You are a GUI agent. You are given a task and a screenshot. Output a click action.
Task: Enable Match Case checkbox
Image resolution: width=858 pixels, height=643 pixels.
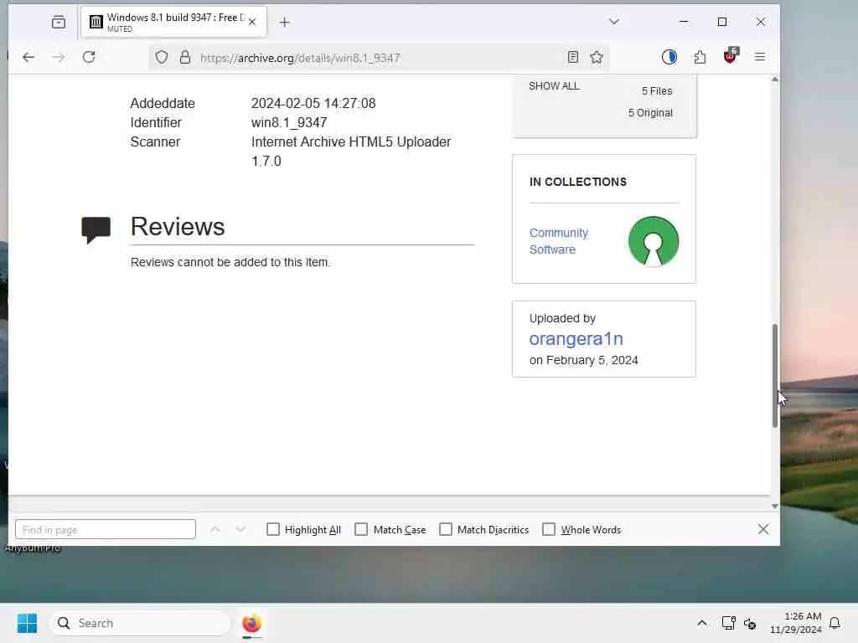click(361, 529)
